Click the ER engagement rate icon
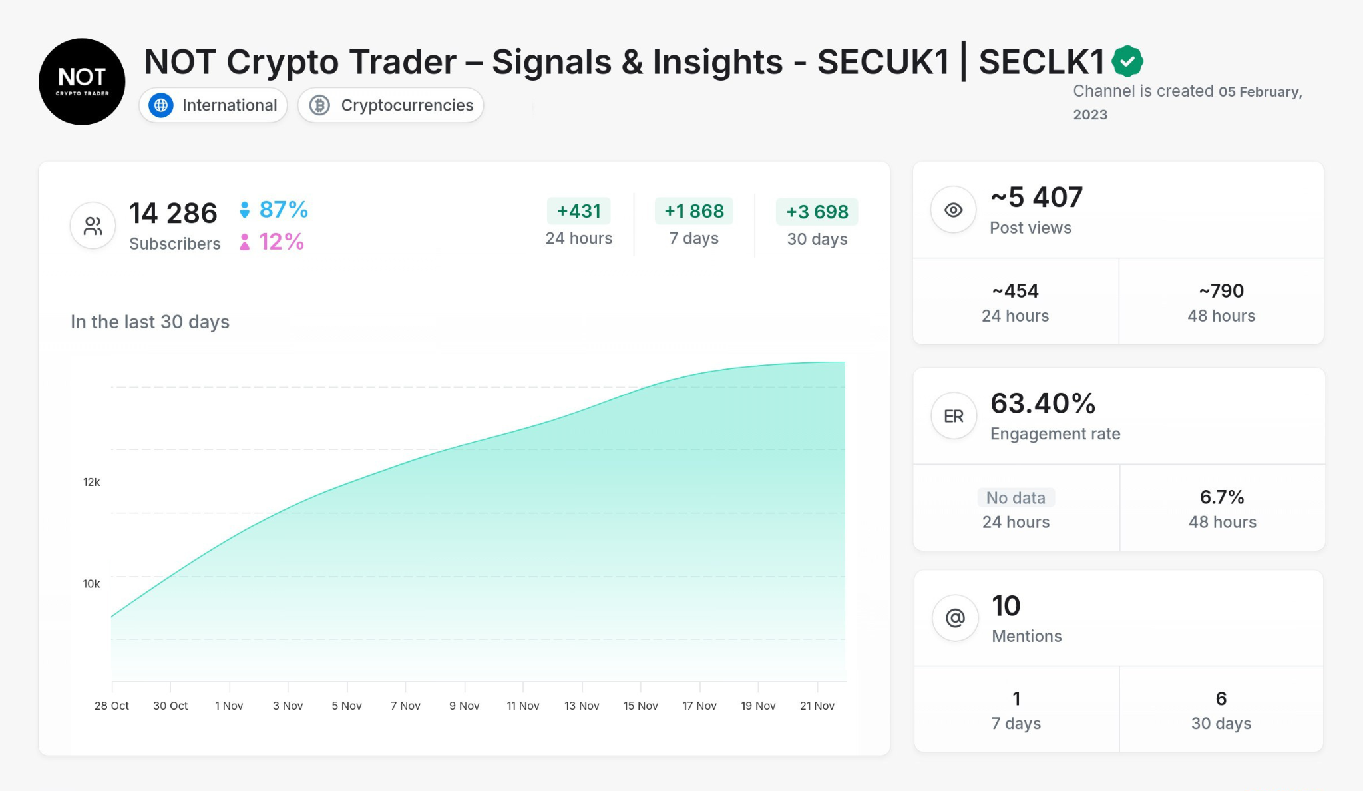This screenshot has height=791, width=1363. pos(953,415)
